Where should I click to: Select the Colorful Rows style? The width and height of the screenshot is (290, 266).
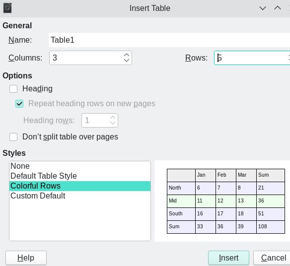80,186
